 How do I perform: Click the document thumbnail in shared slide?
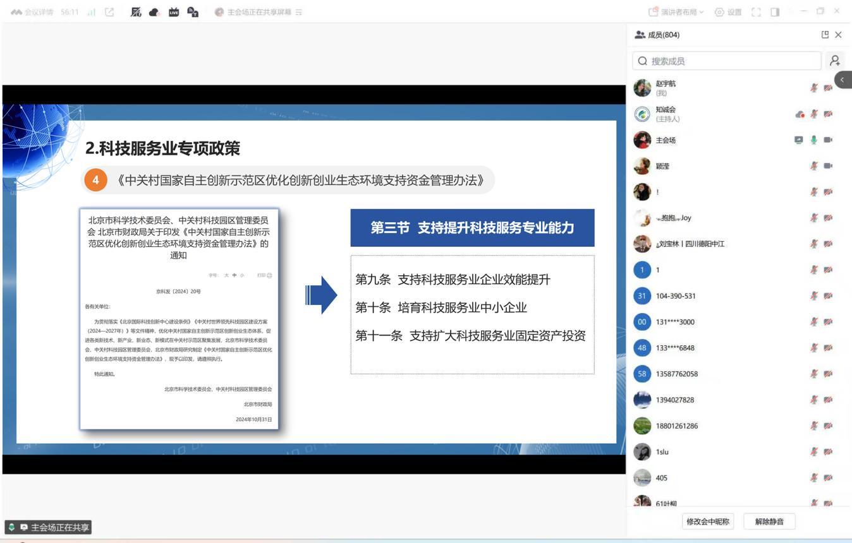point(179,319)
